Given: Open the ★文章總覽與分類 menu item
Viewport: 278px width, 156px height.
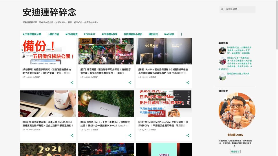Looking at the screenshot, I should [32, 34].
